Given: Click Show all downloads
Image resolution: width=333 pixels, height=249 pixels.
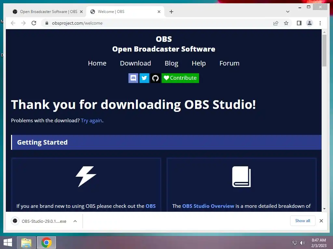Looking at the screenshot, I should 303,220.
